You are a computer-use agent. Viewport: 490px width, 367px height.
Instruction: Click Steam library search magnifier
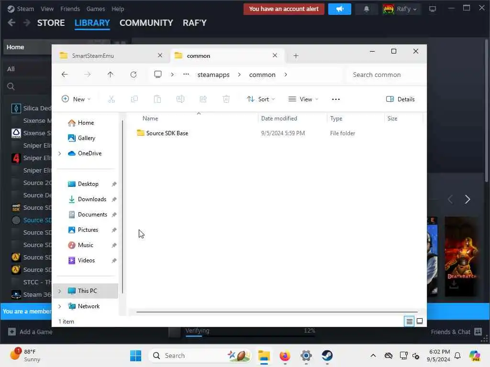(x=11, y=86)
